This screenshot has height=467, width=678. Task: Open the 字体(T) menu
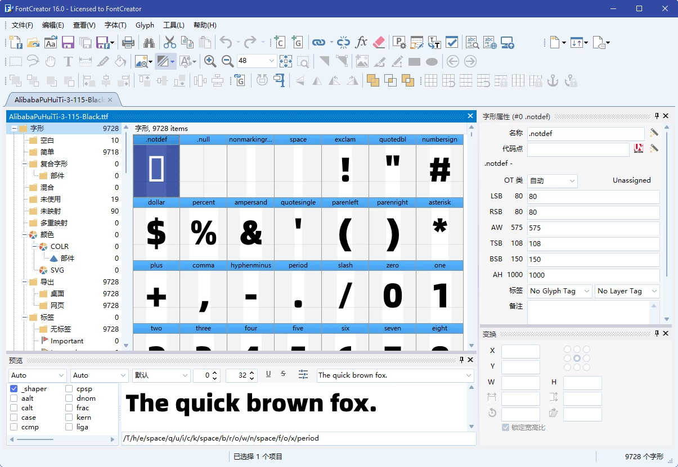point(115,25)
